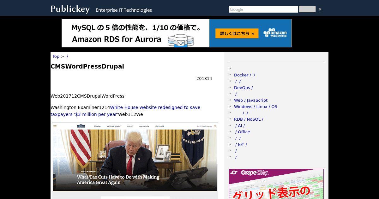This screenshot has width=379, height=199.
Task: Open the IoT category link
Action: (x=241, y=144)
